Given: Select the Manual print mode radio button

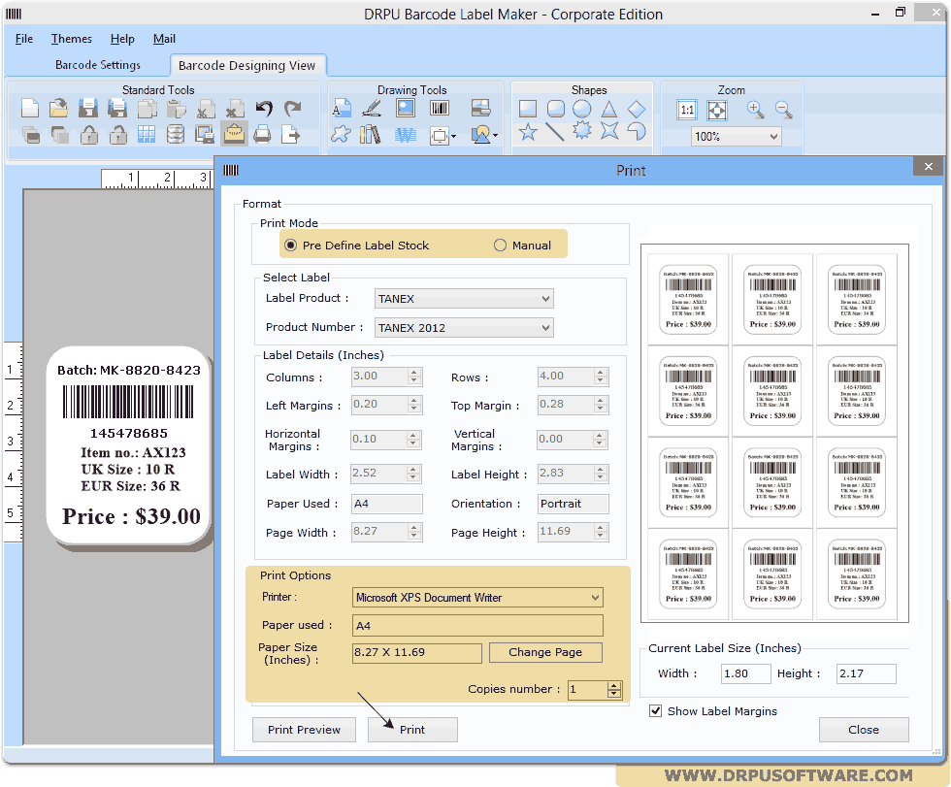Looking at the screenshot, I should [x=500, y=245].
